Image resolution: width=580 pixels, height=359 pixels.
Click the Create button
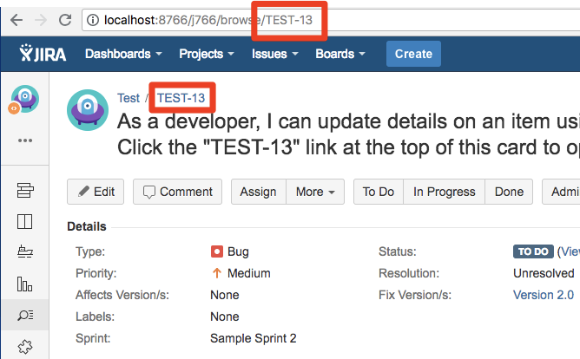413,54
